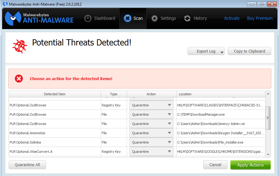This screenshot has height=176, width=279.
Task: Click Copy to Clipboard button
Action: (249, 51)
